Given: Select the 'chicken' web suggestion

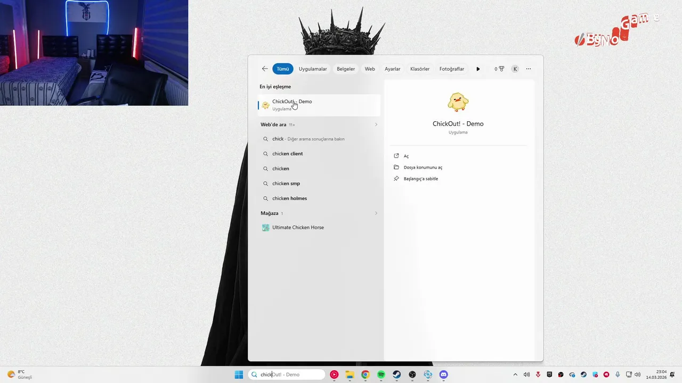Looking at the screenshot, I should [x=319, y=169].
